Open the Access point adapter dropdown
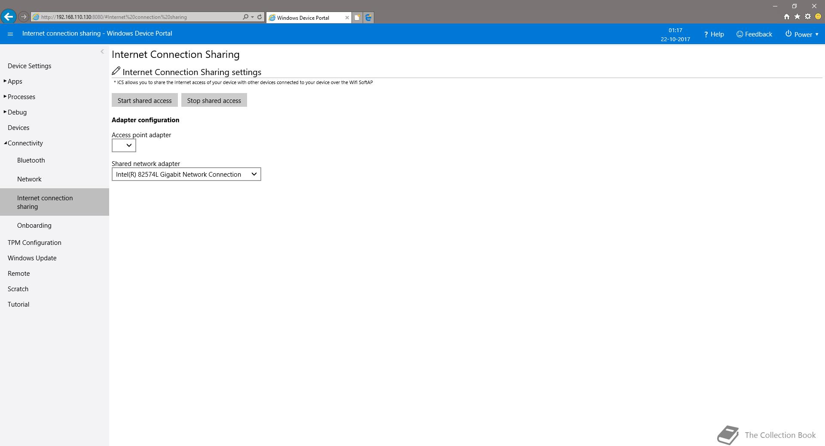Viewport: 825px width, 446px height. [x=124, y=145]
